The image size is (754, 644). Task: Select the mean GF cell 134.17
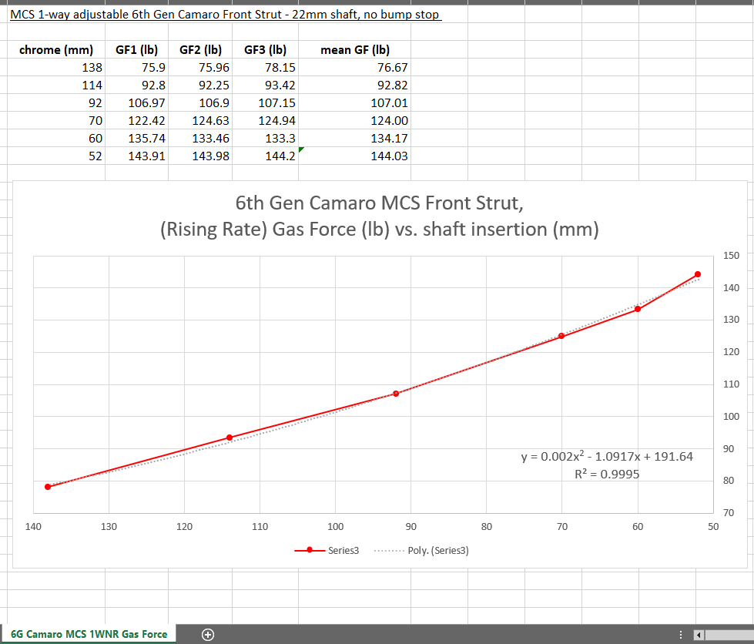coord(355,138)
